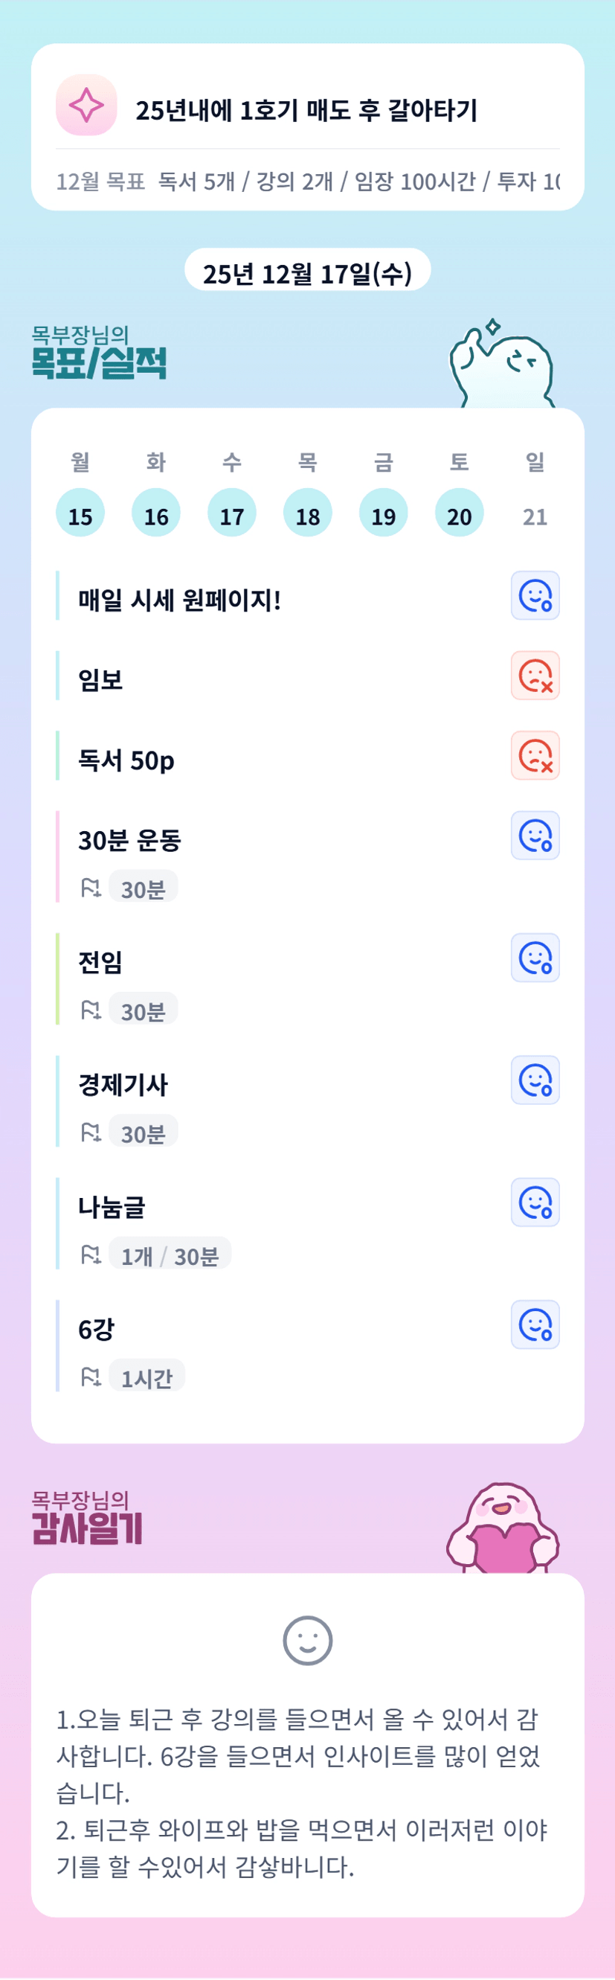Image resolution: width=615 pixels, height=1980 pixels.
Task: Click the 1시간 time badge under 6강
Action: 146,1377
